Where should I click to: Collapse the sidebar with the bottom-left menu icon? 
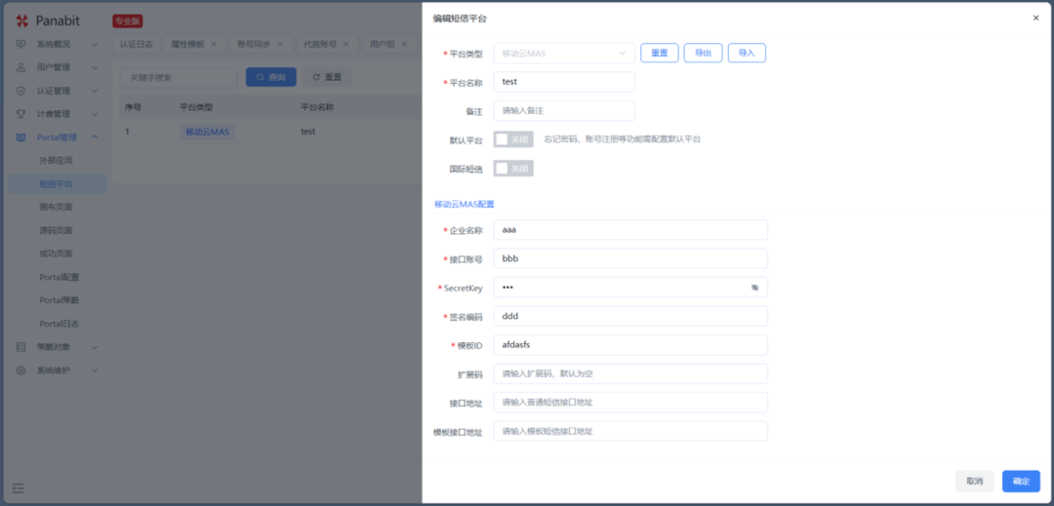pyautogui.click(x=19, y=487)
